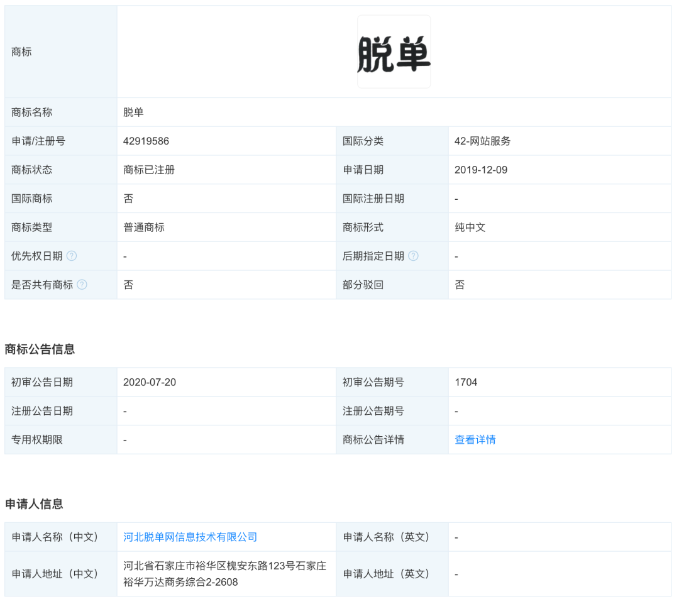
Task: Click the 专用权期限 row dash value
Action: tap(124, 439)
